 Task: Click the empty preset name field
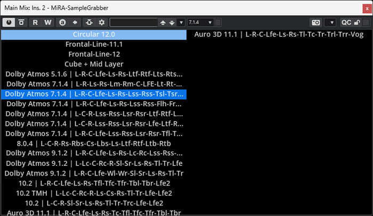[133, 22]
